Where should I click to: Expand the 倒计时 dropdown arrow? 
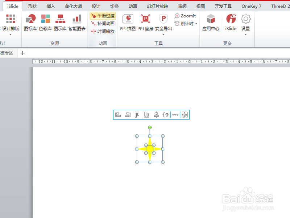tap(196, 24)
